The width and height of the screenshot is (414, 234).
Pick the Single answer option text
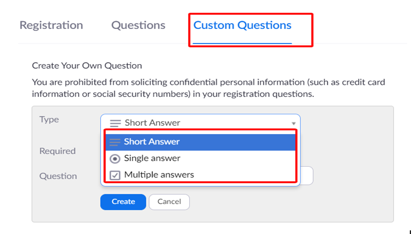(x=152, y=158)
